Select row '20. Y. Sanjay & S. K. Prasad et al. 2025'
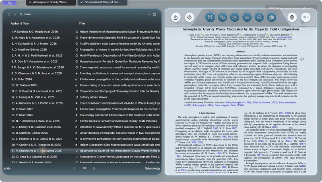322x182 pixels. click(85, 145)
